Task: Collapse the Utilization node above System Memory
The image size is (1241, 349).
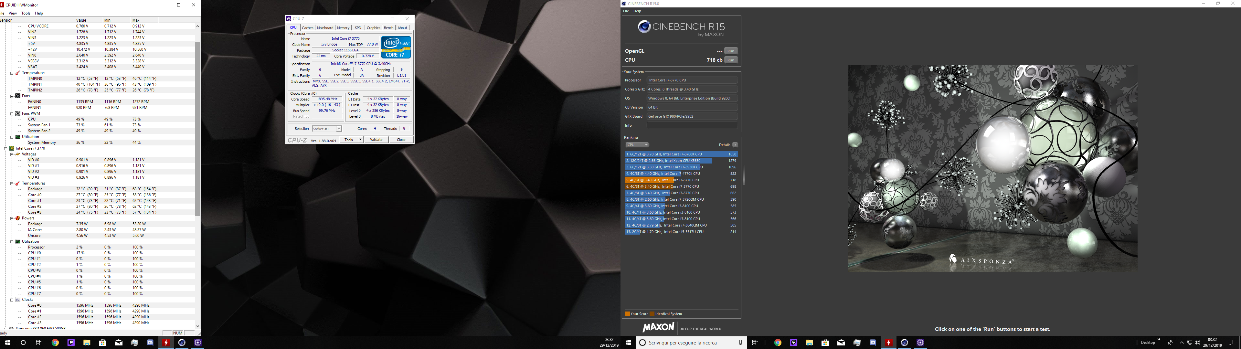Action: click(x=12, y=137)
